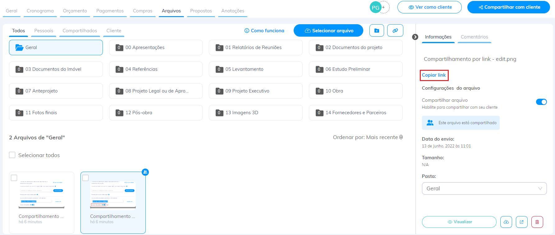The height and width of the screenshot is (235, 555).
Task: Click the PG user avatar
Action: click(x=375, y=7)
